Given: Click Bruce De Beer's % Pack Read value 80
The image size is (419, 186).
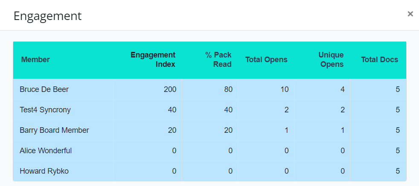Looking at the screenshot, I should 228,89.
